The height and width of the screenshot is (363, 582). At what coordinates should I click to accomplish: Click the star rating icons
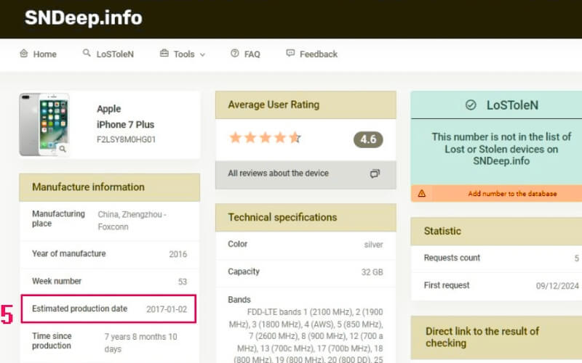[266, 138]
